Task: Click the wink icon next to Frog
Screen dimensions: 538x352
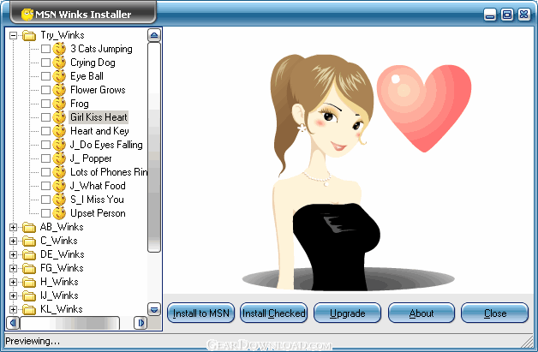Action: point(59,104)
